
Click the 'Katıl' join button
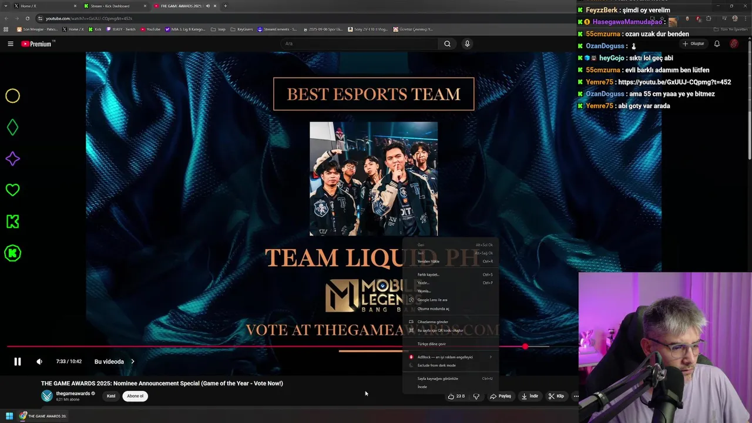[111, 396]
